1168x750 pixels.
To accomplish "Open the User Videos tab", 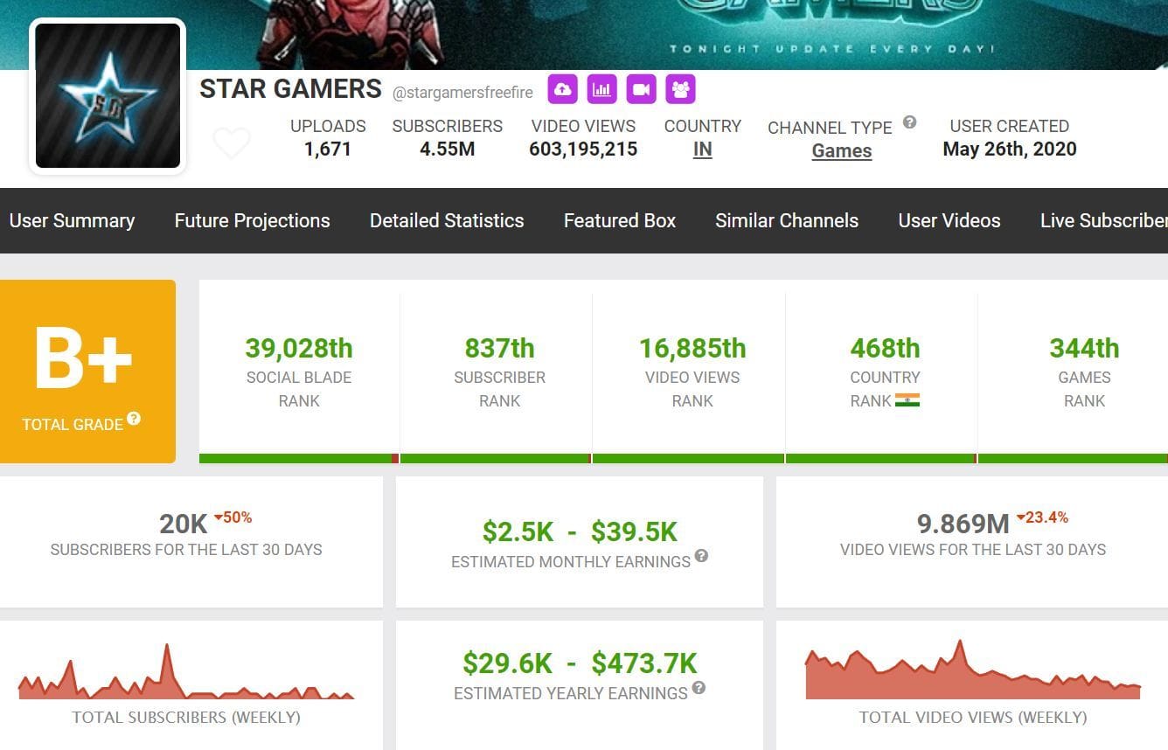I will click(x=949, y=220).
